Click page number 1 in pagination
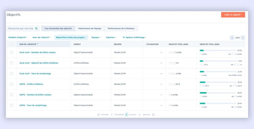 [x=127, y=115]
